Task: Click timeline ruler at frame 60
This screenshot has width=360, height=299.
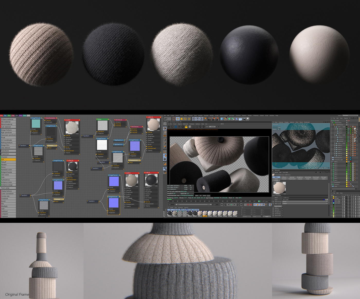Action: coord(205,201)
